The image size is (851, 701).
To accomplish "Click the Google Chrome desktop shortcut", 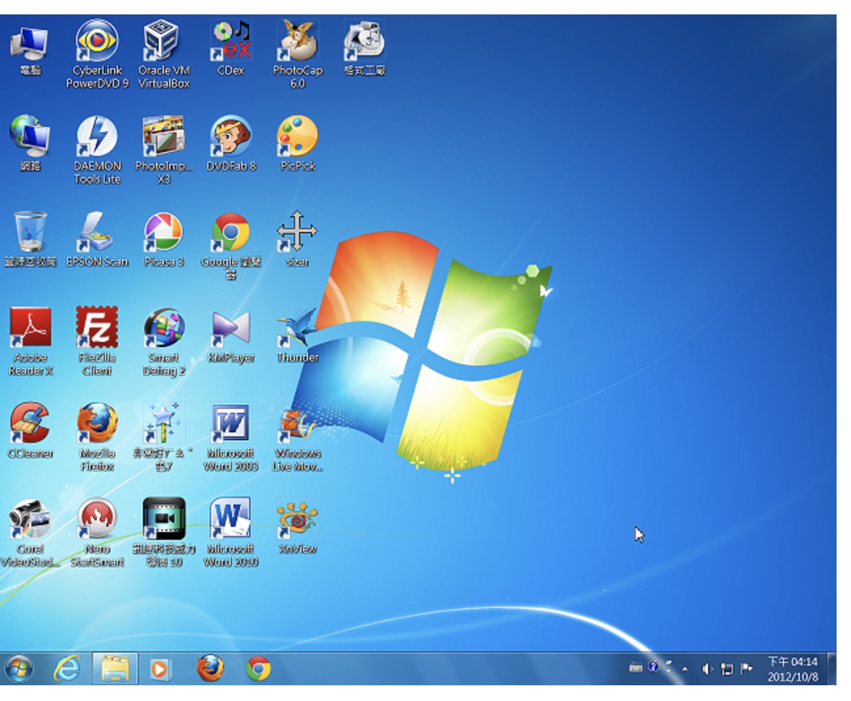I will tap(231, 246).
